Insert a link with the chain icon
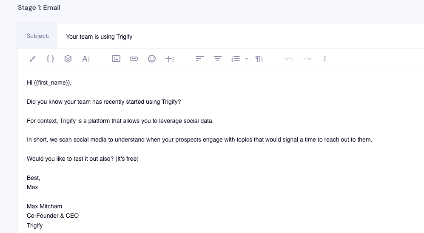This screenshot has width=424, height=233. pyautogui.click(x=134, y=59)
